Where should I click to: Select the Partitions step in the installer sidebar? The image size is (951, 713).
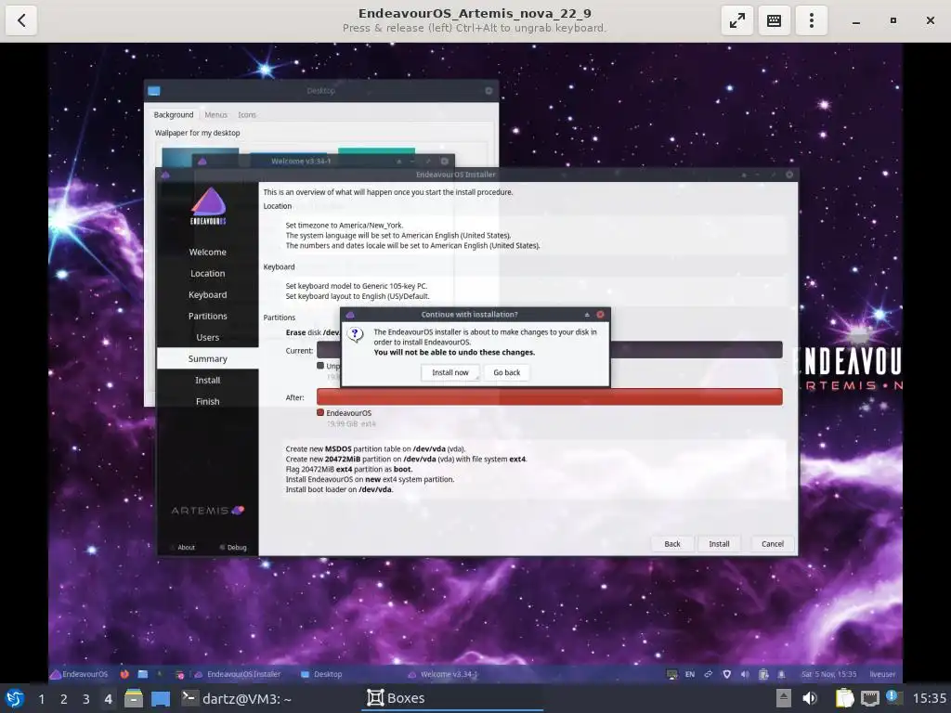pos(207,316)
